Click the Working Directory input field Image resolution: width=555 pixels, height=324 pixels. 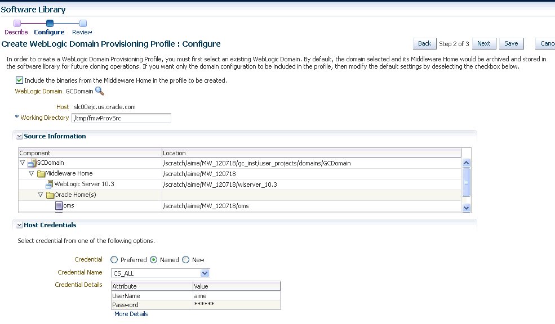121,118
